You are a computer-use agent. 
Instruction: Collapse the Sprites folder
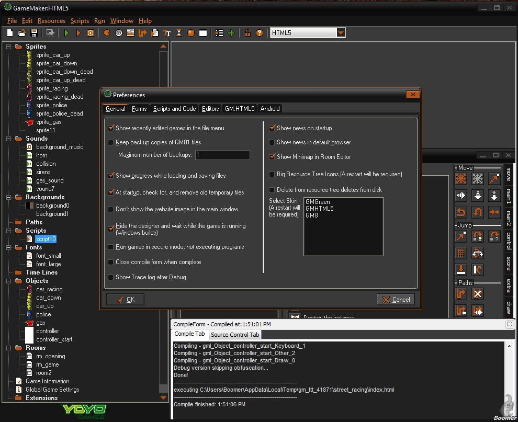(x=8, y=47)
